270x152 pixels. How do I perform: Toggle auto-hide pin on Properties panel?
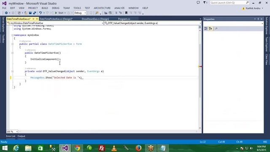point(258,19)
